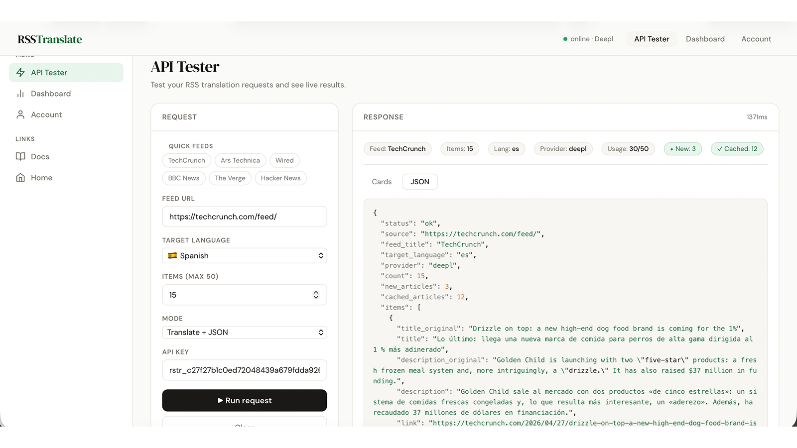Click the person Account sidebar icon
The width and height of the screenshot is (797, 448).
[x=20, y=114]
